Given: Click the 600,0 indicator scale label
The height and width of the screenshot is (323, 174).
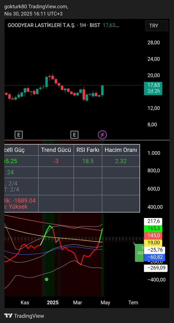Looking at the screenshot, I should point(154,189).
